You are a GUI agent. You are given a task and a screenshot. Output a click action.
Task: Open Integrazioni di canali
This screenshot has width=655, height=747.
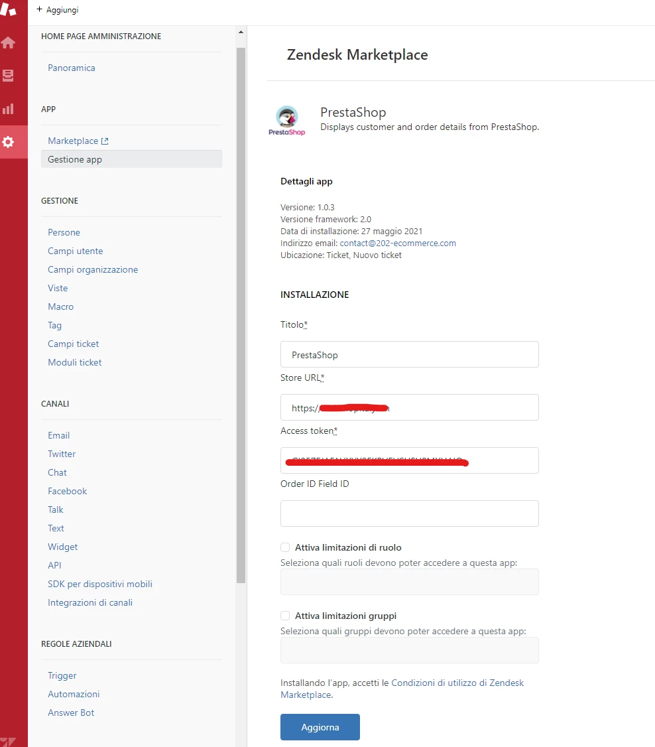[x=90, y=602]
